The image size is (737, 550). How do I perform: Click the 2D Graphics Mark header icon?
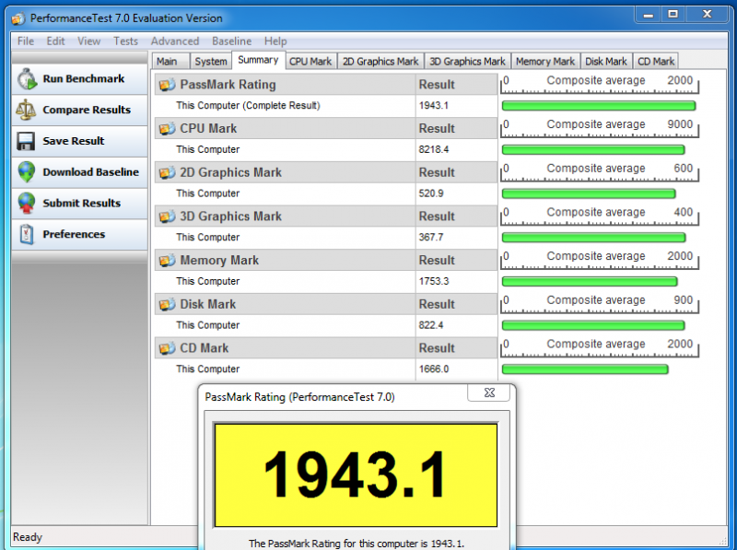(167, 173)
